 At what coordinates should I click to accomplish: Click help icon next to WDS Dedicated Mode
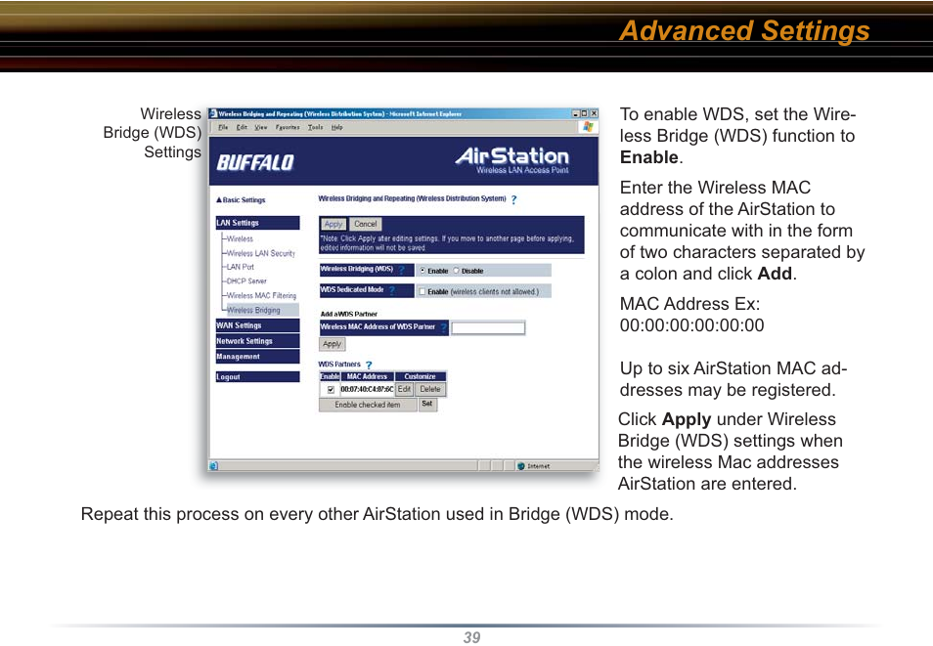[x=392, y=291]
